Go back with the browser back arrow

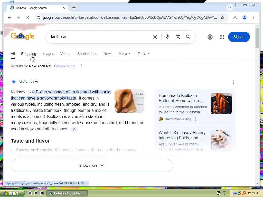point(9,17)
